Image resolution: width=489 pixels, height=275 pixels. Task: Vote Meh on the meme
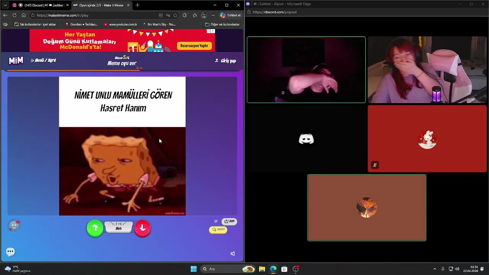[118, 227]
